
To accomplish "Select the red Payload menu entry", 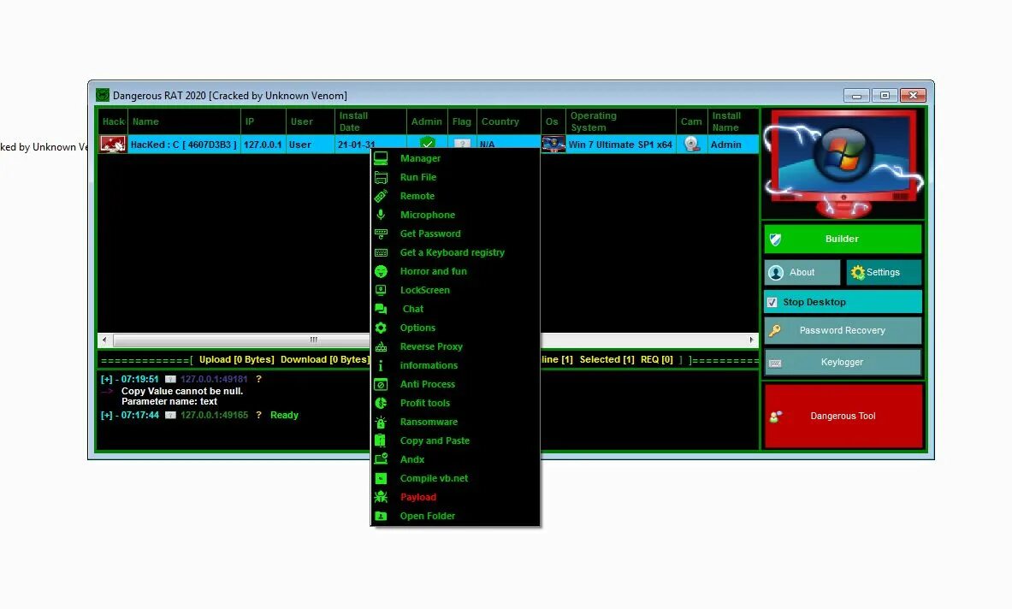I will coord(417,497).
